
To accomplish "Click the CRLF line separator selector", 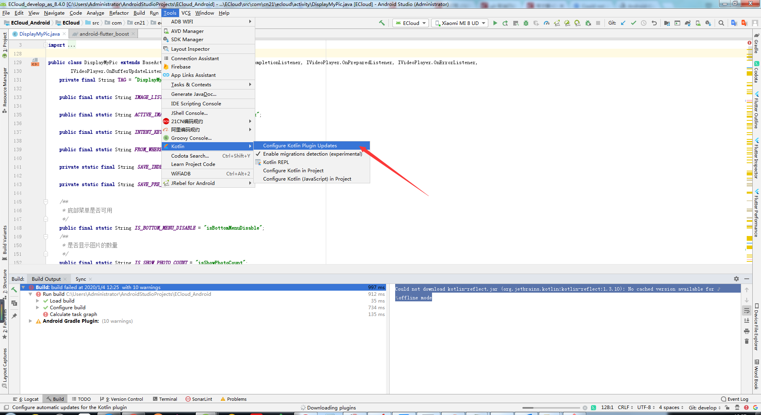I will 625,407.
